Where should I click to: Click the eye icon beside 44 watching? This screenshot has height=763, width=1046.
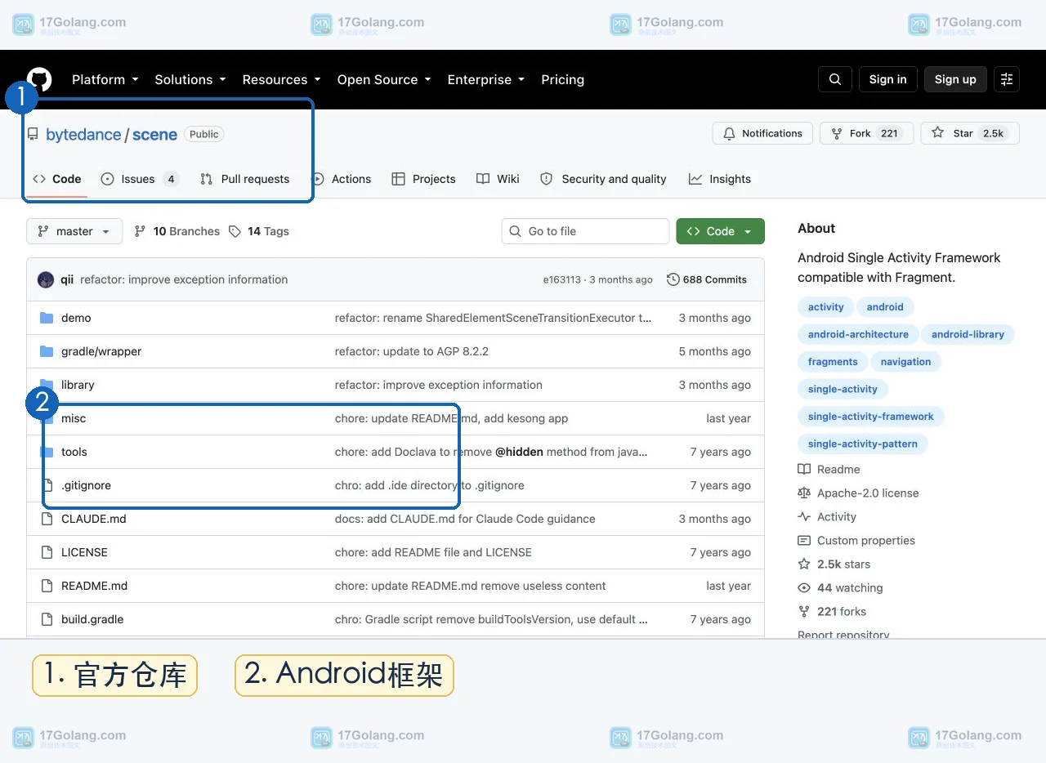804,587
